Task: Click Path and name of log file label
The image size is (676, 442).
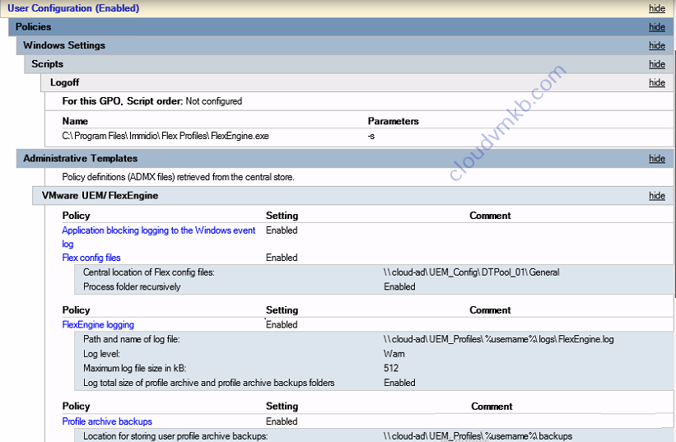Action: tap(132, 339)
